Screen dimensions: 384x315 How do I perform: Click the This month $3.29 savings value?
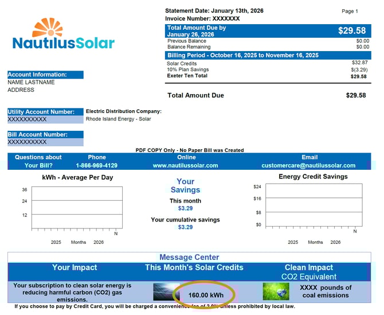click(185, 209)
